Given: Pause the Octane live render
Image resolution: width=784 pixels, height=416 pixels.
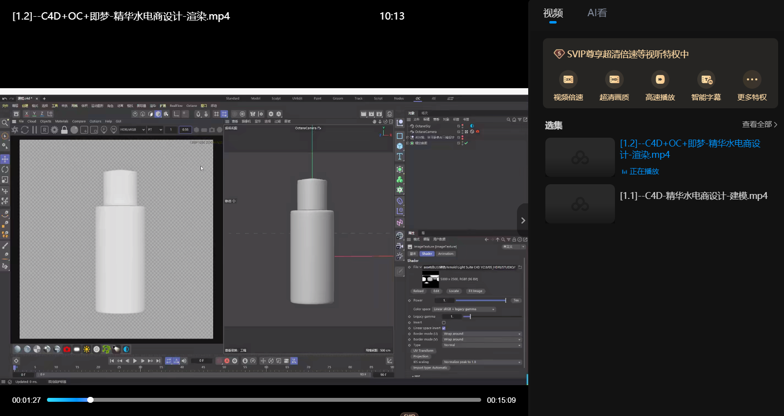Looking at the screenshot, I should (34, 130).
